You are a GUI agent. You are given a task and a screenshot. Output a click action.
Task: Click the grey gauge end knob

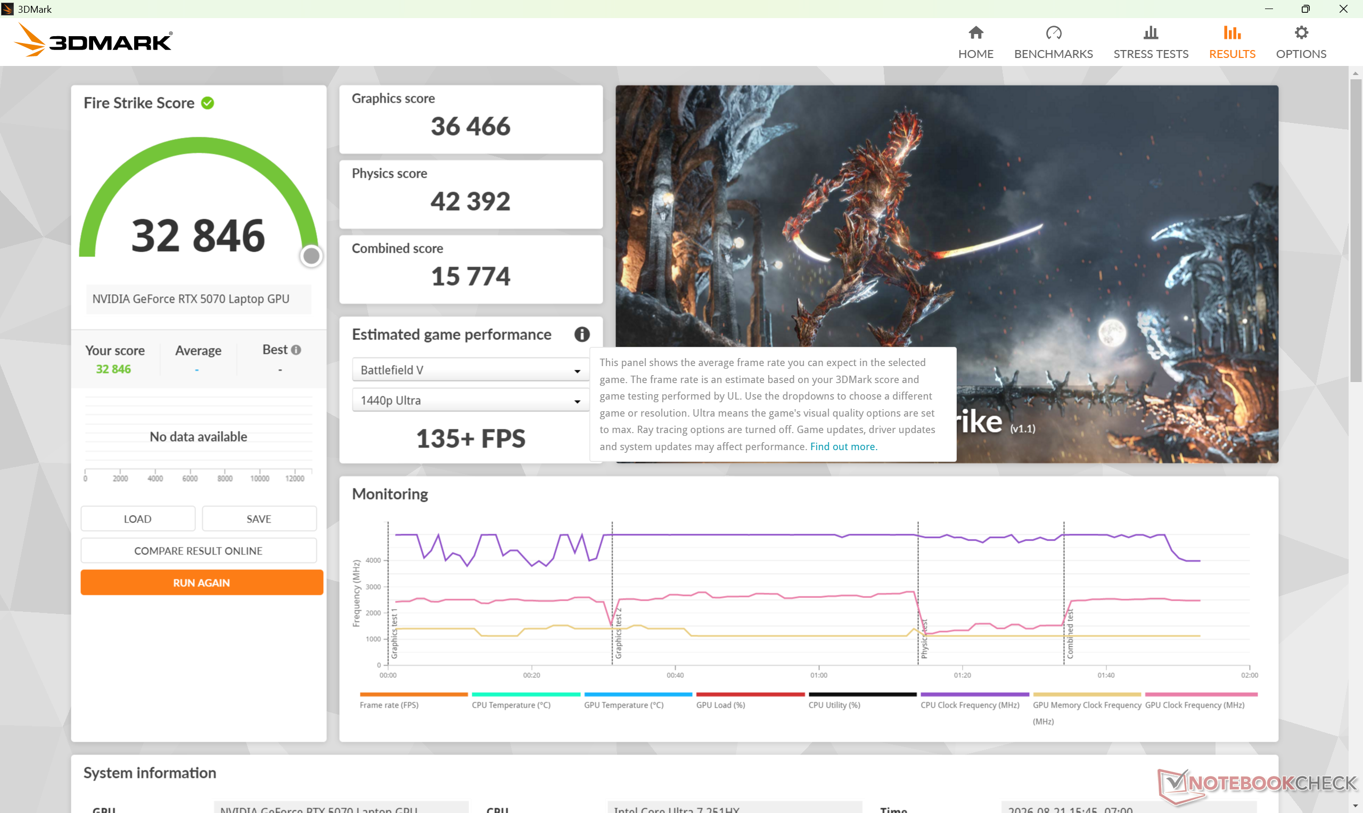click(311, 255)
